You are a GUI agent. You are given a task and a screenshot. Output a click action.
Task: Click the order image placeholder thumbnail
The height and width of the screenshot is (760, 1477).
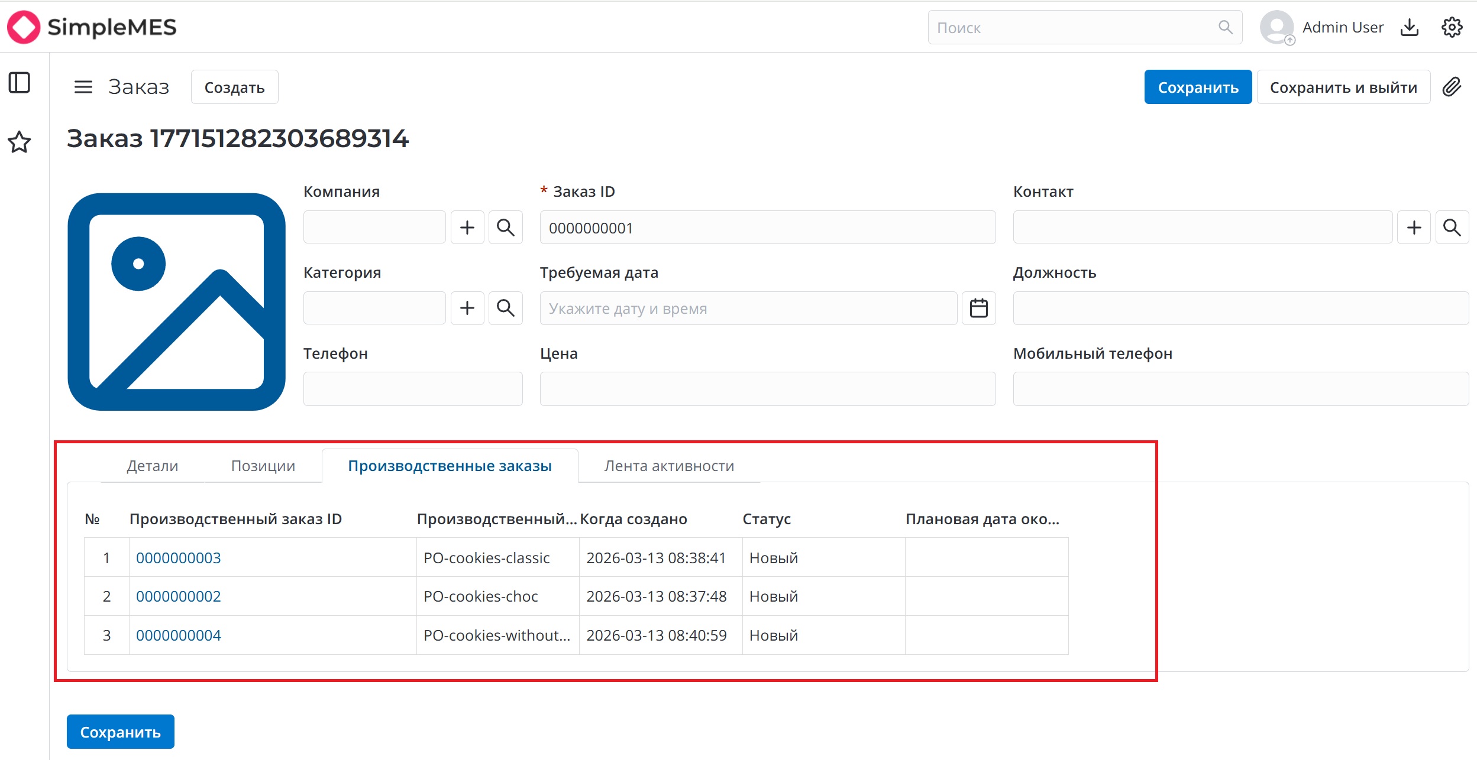[x=176, y=301]
